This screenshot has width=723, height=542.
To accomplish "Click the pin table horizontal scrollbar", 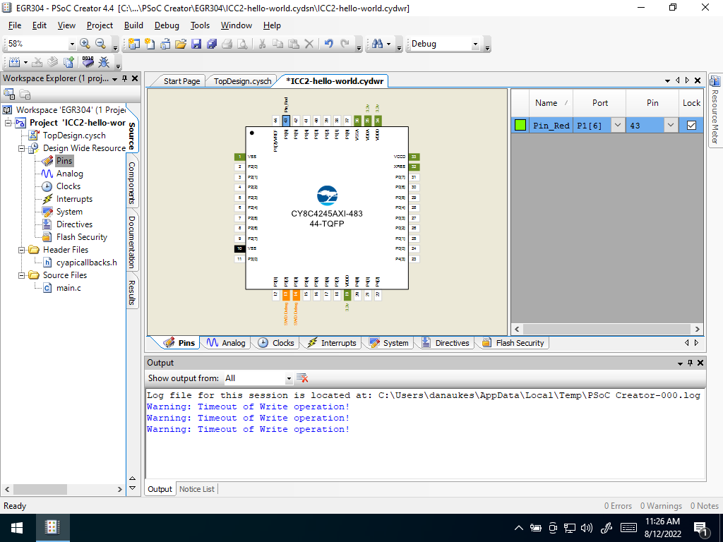I will tap(607, 329).
